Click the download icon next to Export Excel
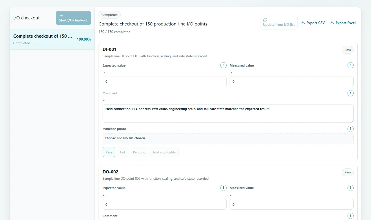The height and width of the screenshot is (220, 371). click(x=332, y=23)
